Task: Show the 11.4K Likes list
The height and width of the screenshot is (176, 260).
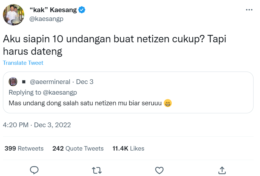Action: pyautogui.click(x=128, y=148)
